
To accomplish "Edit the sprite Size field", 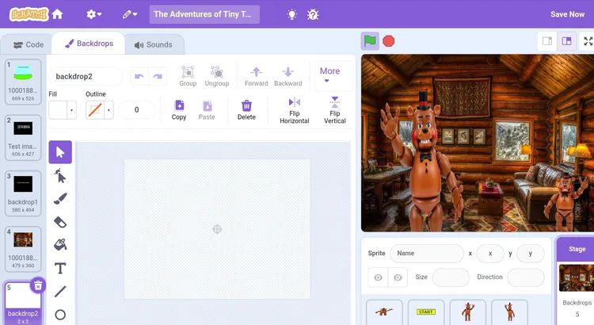I will point(451,277).
